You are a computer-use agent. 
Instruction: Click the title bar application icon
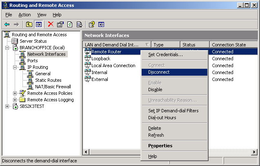click(5, 5)
